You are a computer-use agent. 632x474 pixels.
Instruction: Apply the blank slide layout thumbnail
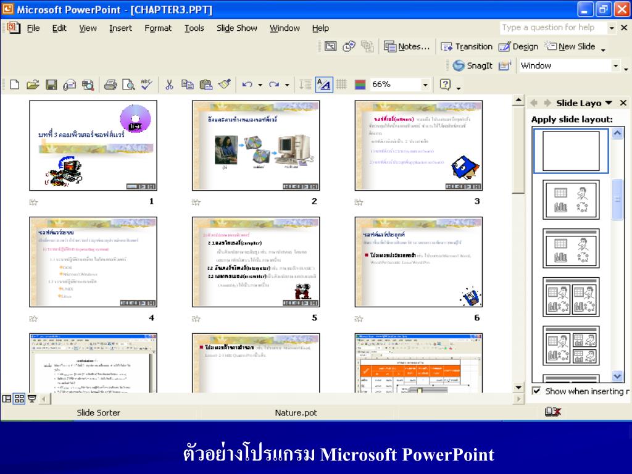pyautogui.click(x=571, y=151)
